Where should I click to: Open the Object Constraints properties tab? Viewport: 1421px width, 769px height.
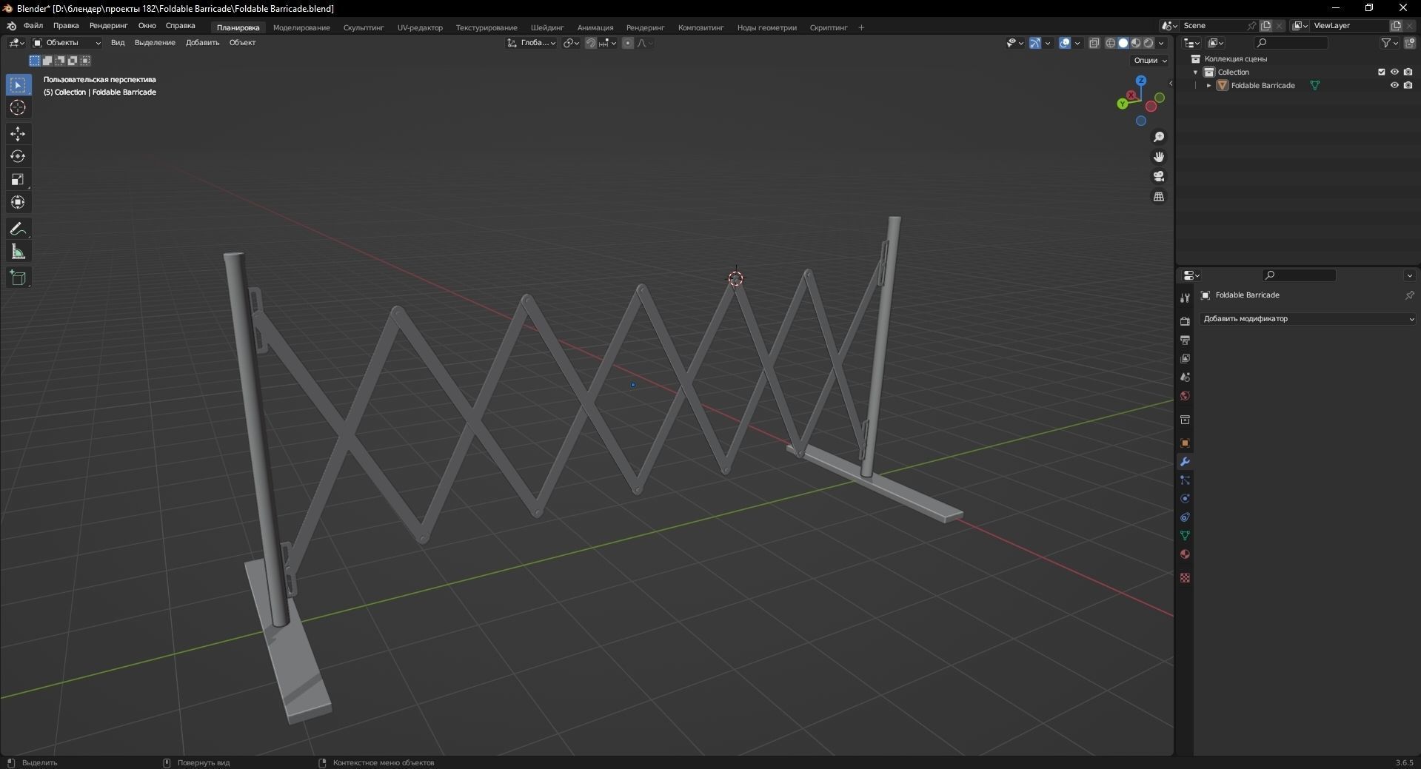1185,517
